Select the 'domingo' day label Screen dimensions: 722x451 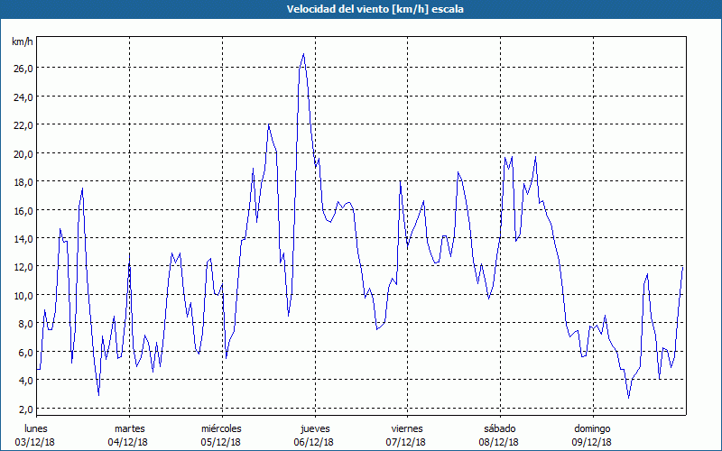[592, 429]
